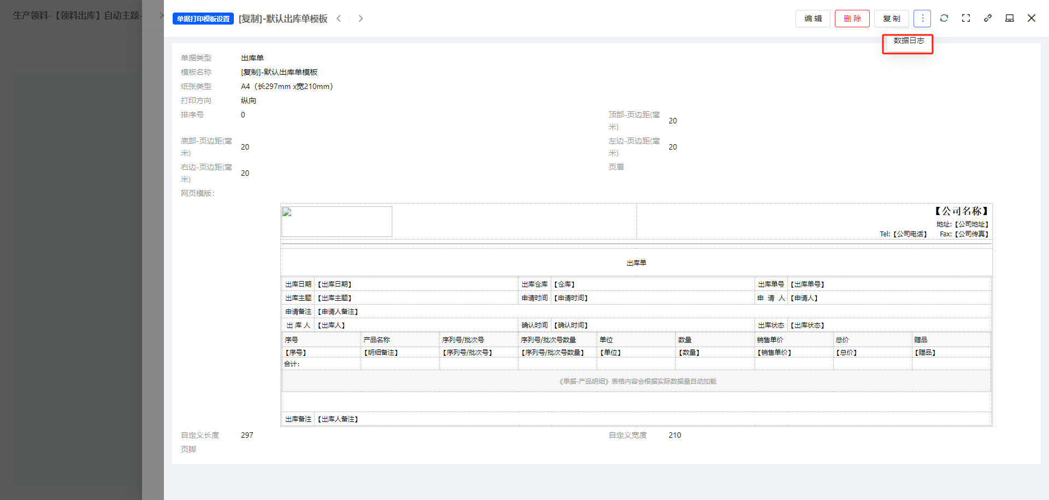Click the 【公司传真】 placeholder text
Image resolution: width=1049 pixels, height=500 pixels.
coord(971,234)
